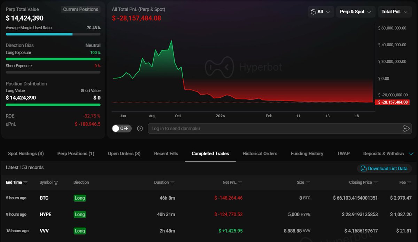Click the Long badge in HYPE row
Screen dimensions: 418x242
[x=80, y=214]
